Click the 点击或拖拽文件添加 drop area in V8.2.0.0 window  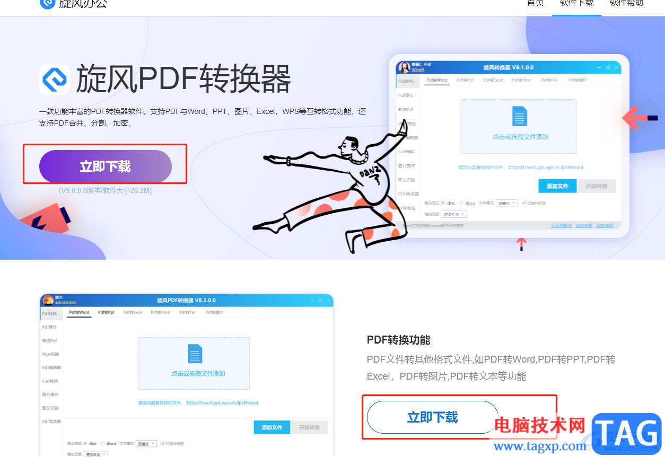[x=194, y=364]
